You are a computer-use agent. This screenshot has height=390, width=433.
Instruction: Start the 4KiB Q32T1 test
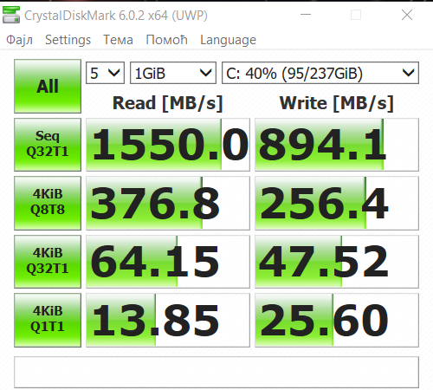(x=48, y=262)
